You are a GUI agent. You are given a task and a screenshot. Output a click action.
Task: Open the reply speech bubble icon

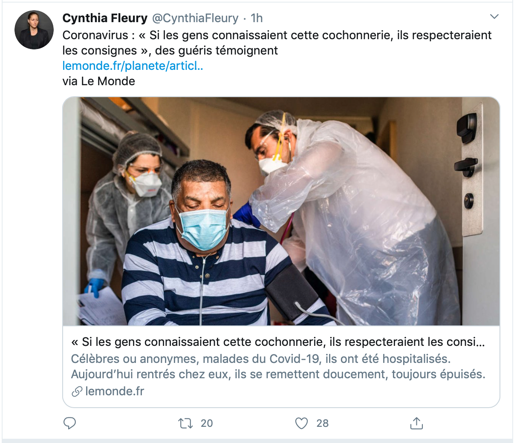(69, 423)
